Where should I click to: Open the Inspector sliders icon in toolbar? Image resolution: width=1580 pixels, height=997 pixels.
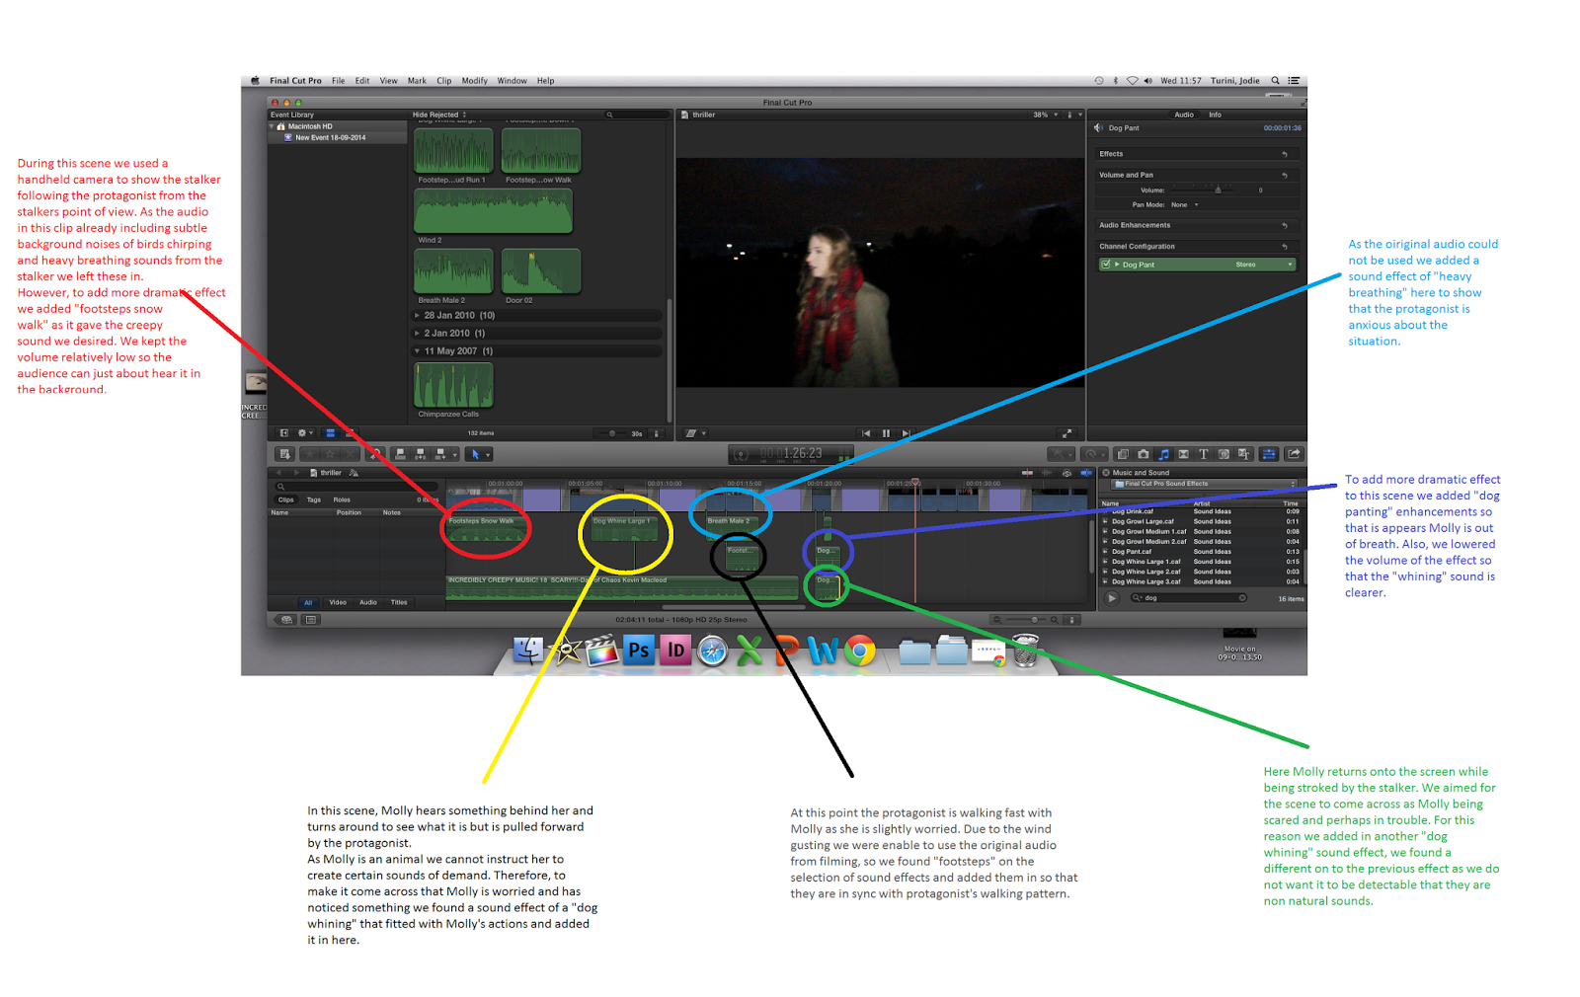coord(1269,454)
